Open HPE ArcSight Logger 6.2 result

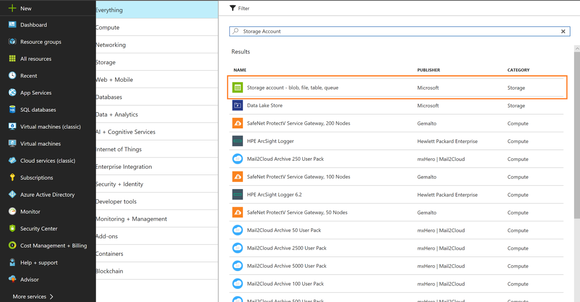tap(274, 195)
